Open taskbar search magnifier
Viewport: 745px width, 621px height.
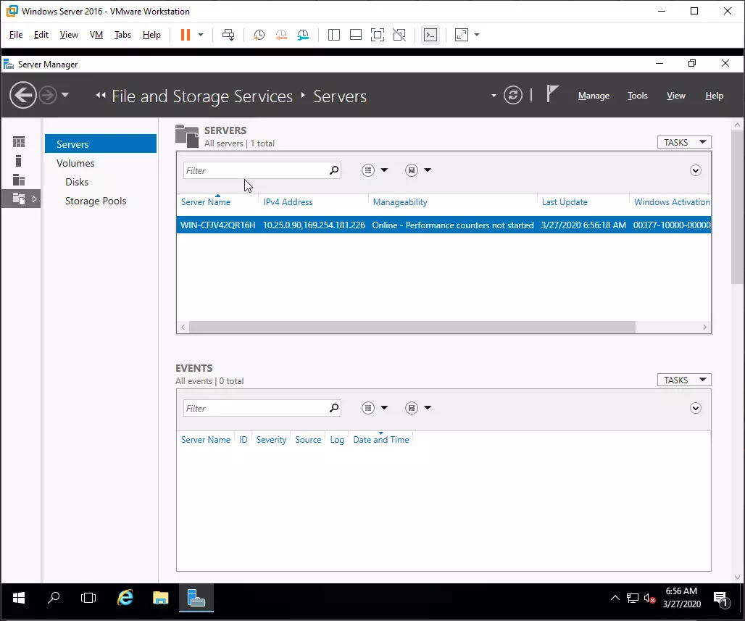click(54, 598)
